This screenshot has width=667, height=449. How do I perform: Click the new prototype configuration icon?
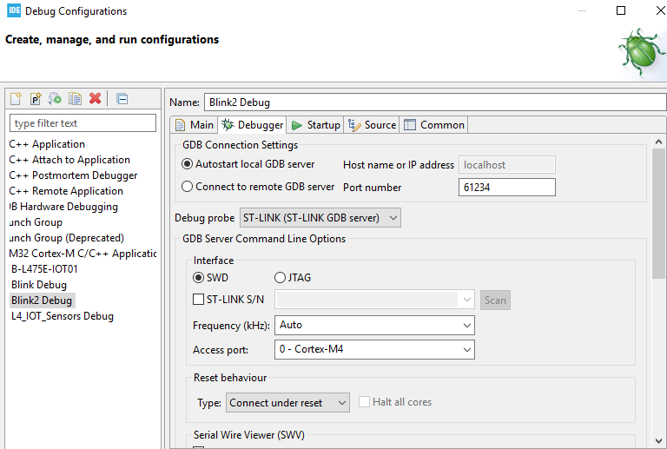click(36, 99)
